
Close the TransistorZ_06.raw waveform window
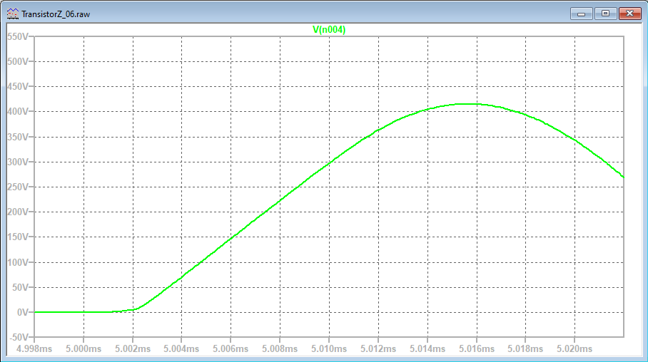(x=629, y=14)
